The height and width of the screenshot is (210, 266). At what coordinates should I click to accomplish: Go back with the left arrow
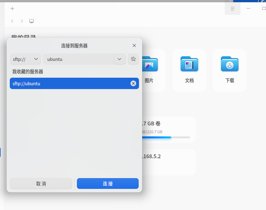coord(12,21)
